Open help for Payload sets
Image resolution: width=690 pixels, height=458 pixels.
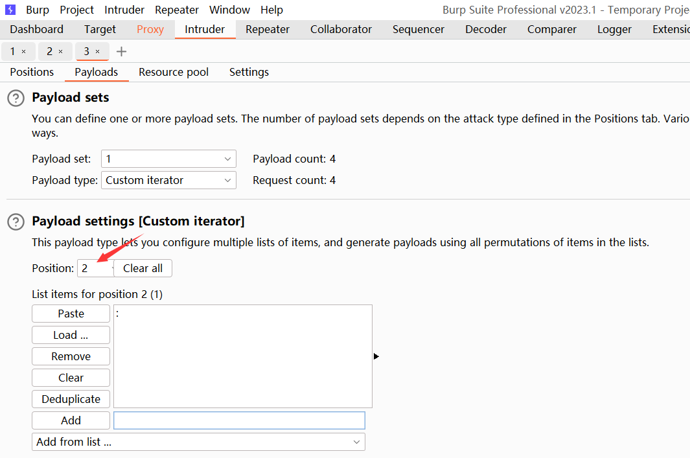[x=16, y=98]
